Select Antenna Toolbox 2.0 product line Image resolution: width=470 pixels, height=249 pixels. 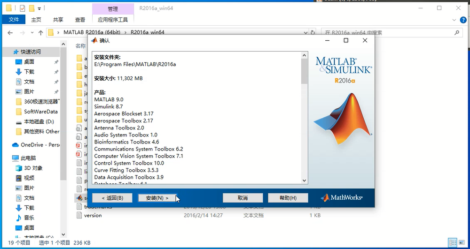coord(119,128)
